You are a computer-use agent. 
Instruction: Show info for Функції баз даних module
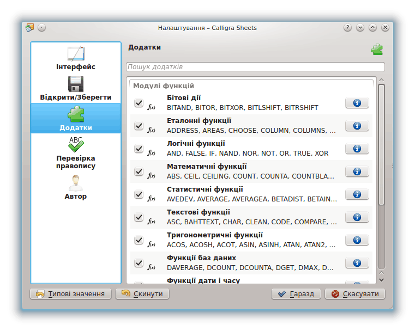357,263
